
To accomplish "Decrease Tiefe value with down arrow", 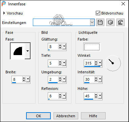I will [x=60, y=65].
